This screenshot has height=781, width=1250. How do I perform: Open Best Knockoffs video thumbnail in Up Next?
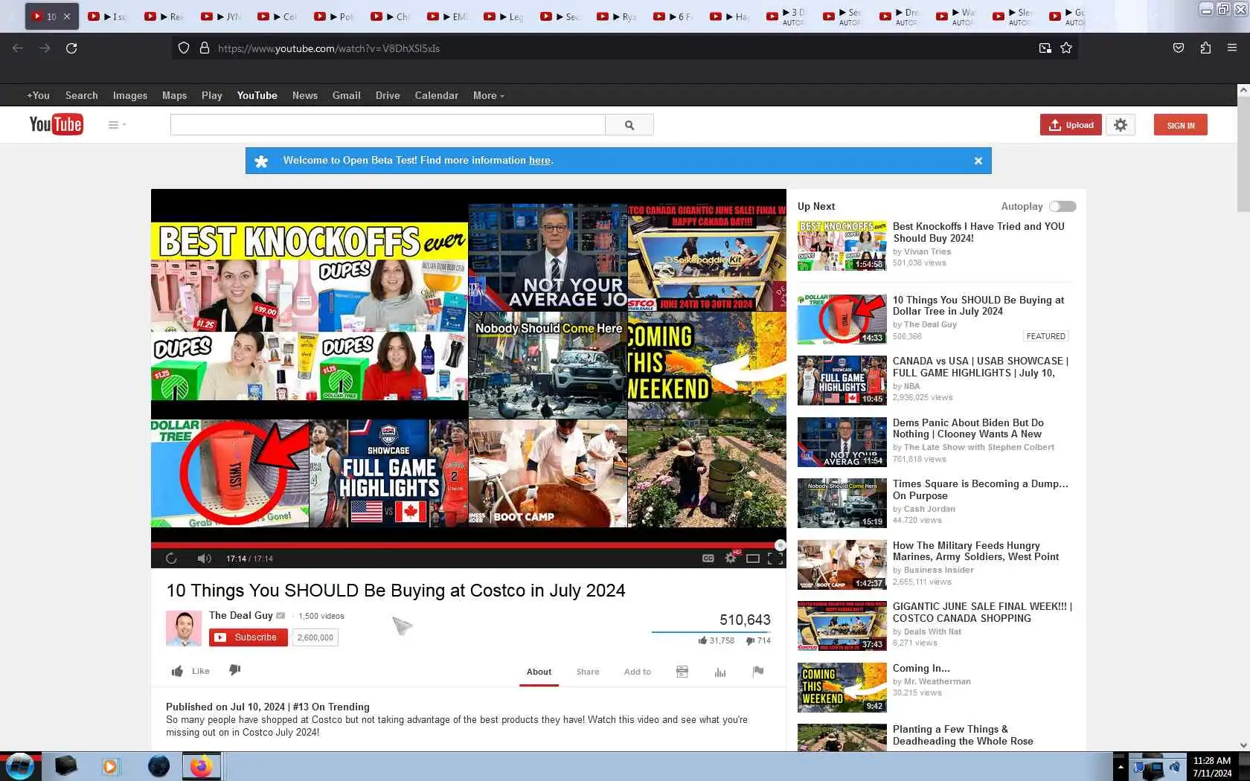tap(842, 245)
